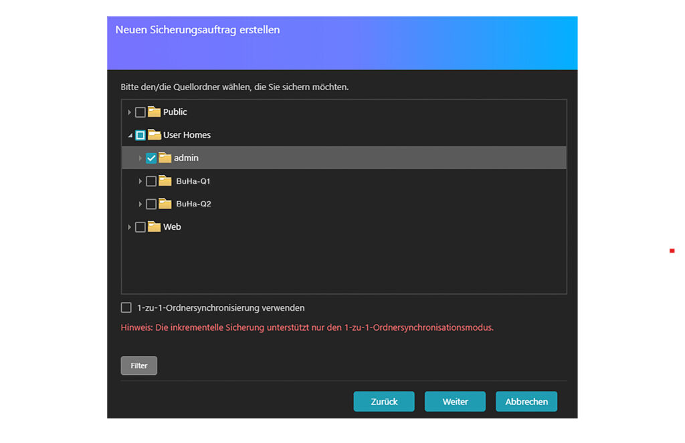
Task: Expand the admin folder node
Action: click(140, 158)
